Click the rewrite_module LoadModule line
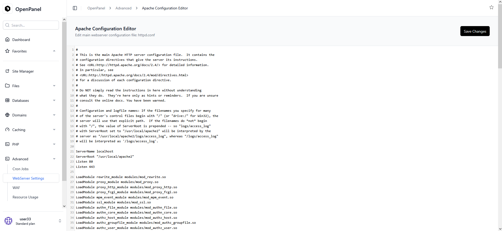This screenshot has width=502, height=231. tap(121, 177)
